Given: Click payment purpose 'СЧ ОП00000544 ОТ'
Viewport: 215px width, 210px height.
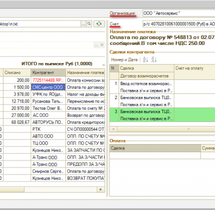Looking at the screenshot, I should (85, 129).
